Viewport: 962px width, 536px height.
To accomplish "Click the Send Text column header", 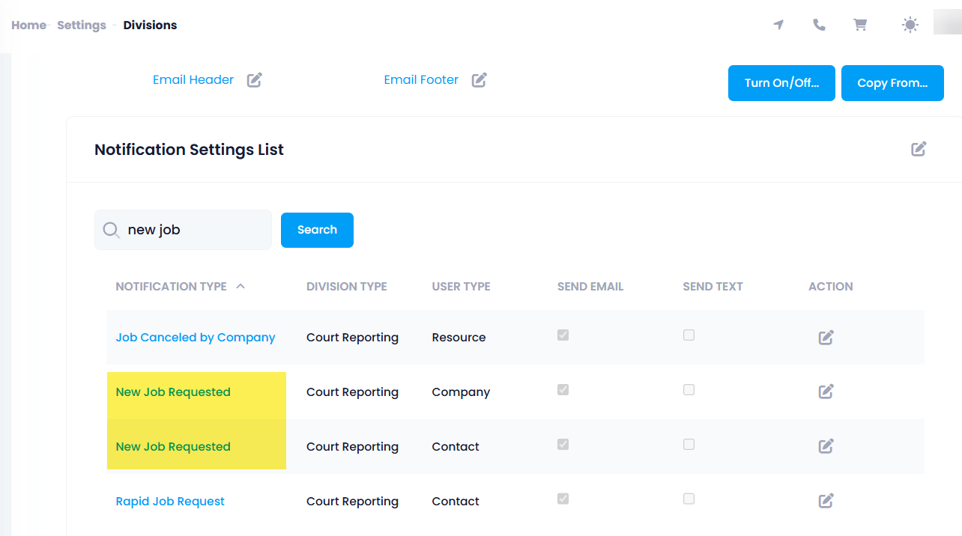I will (x=713, y=286).
